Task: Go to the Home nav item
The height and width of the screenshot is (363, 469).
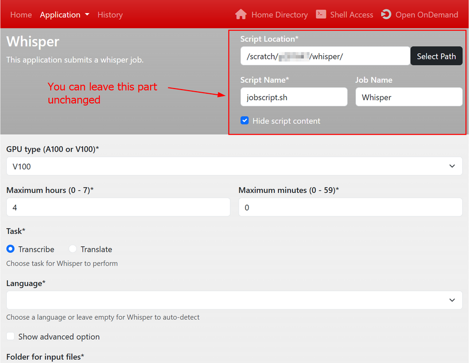Action: (x=21, y=15)
